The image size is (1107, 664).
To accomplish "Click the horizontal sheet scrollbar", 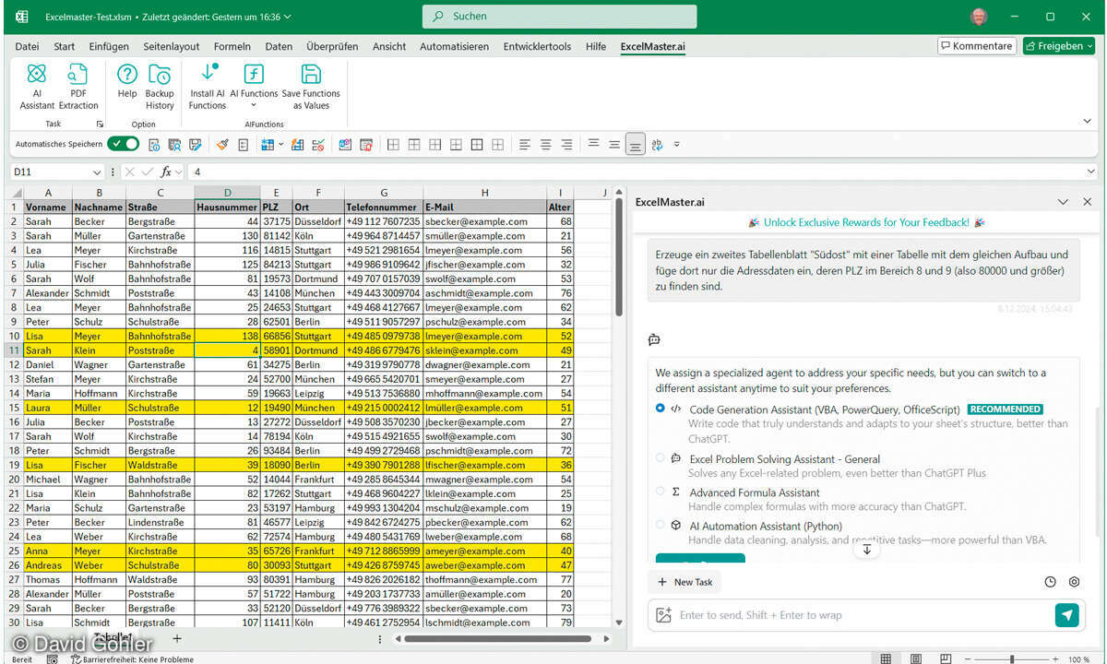I will tap(498, 638).
